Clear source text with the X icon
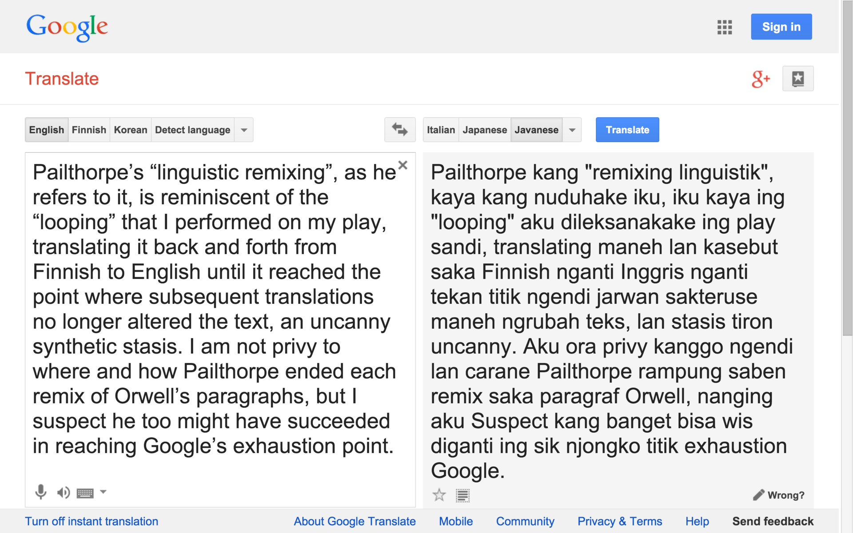The image size is (853, 533). [403, 165]
